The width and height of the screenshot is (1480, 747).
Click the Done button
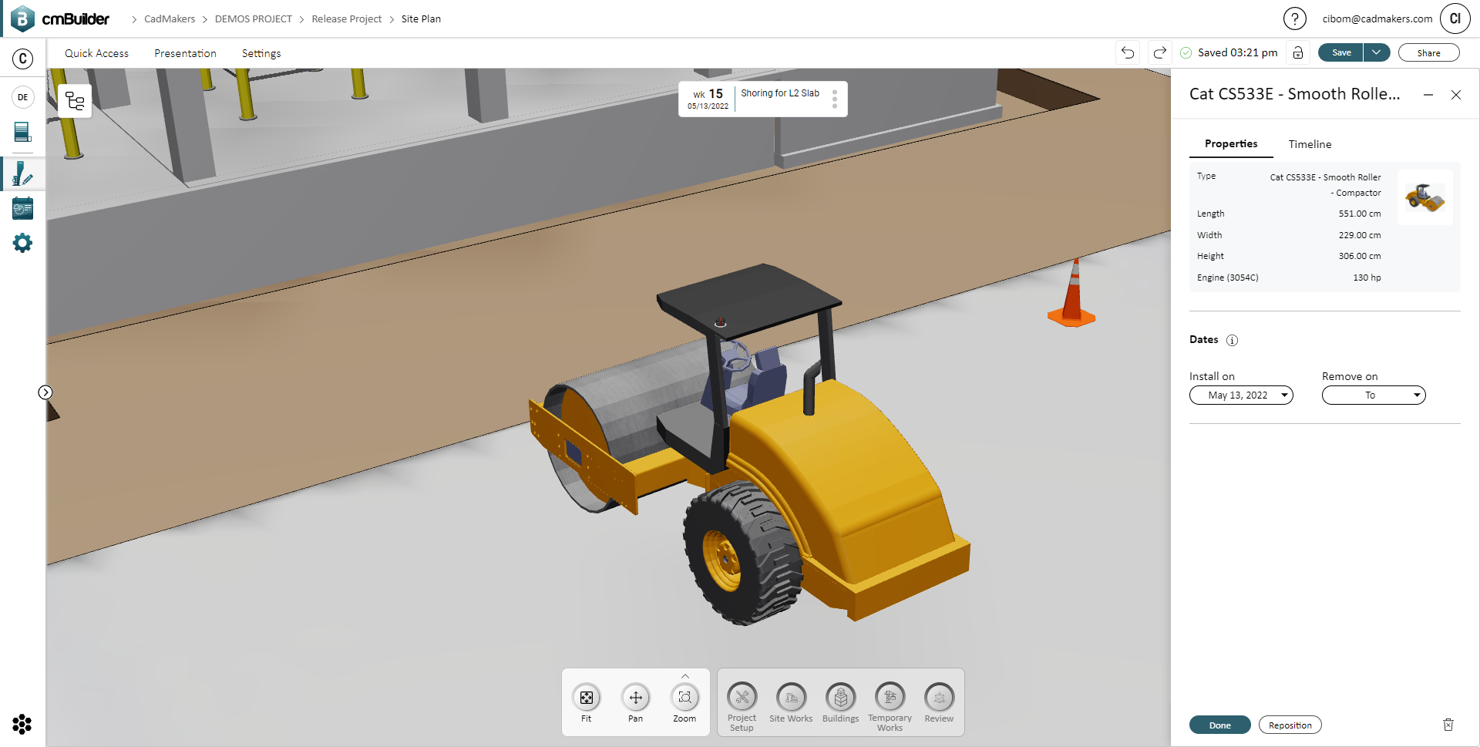coord(1219,725)
